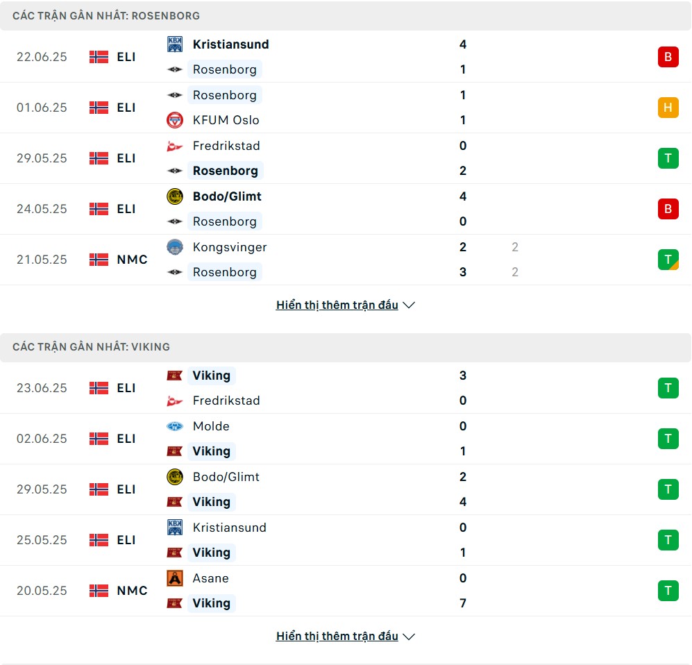Open Viking team link in Asane match
The height and width of the screenshot is (665, 692).
[x=212, y=603]
